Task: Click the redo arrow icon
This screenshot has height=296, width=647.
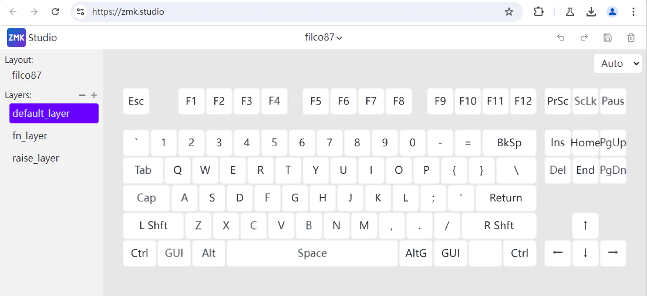Action: [584, 38]
